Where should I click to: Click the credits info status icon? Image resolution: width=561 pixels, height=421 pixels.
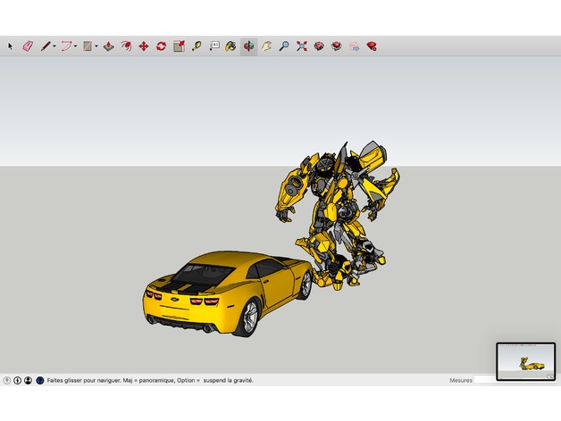click(x=17, y=381)
